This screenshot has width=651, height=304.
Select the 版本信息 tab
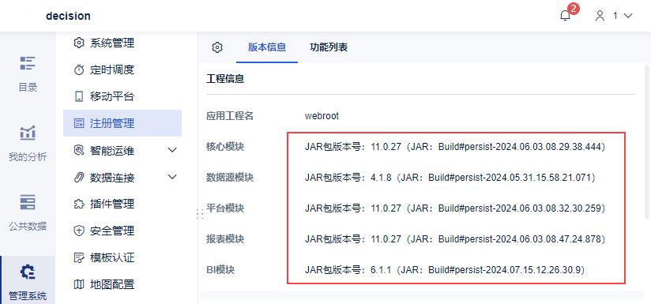click(x=267, y=47)
